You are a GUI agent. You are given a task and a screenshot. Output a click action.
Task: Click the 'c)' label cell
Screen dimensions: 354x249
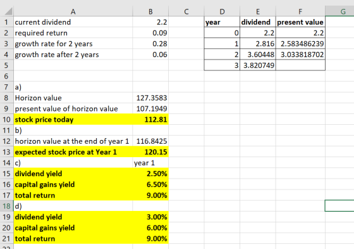point(73,163)
